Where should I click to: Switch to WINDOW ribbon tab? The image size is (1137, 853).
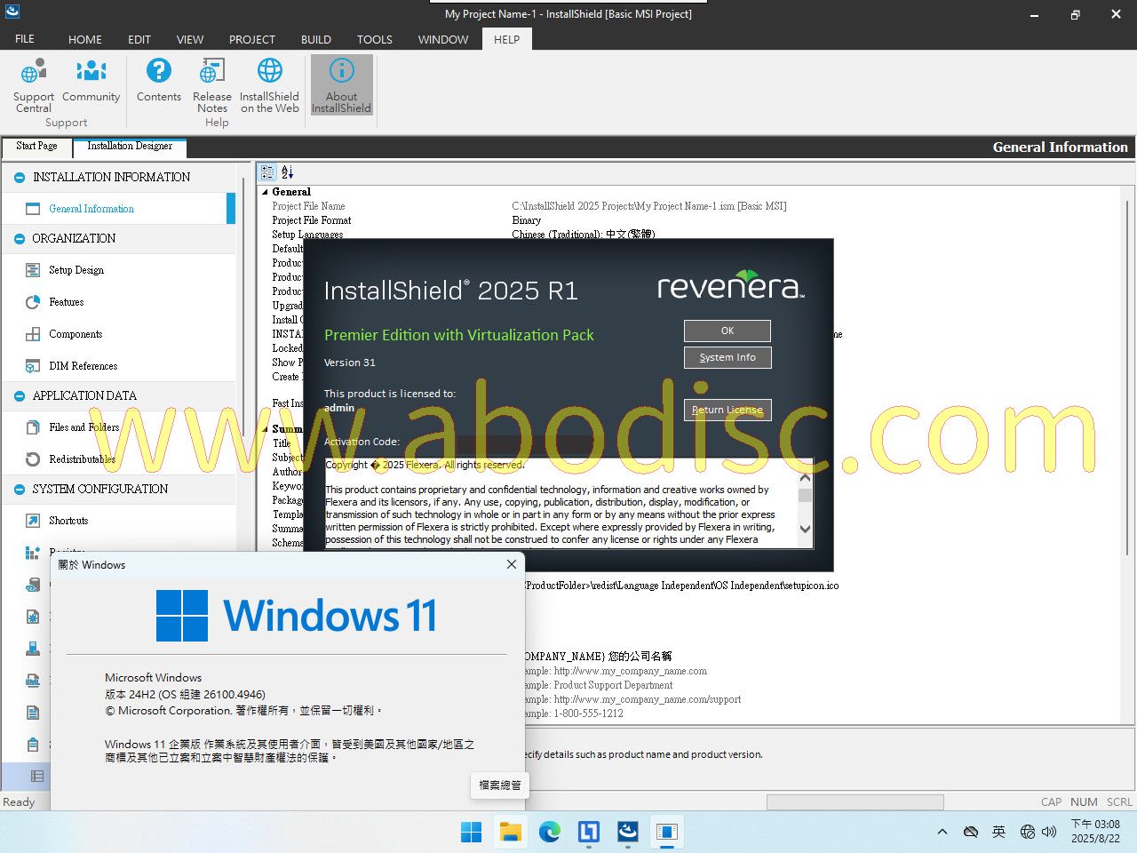click(x=443, y=39)
